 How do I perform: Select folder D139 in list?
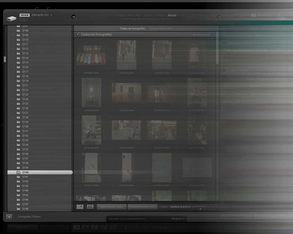point(39,168)
